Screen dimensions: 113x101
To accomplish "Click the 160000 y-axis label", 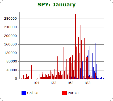I will 10,44.
